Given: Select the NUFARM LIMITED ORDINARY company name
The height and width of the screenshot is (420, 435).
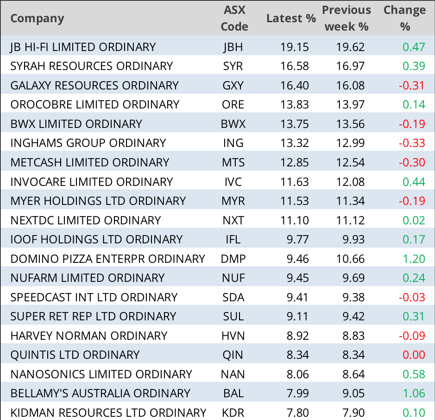Looking at the screenshot, I should [87, 278].
